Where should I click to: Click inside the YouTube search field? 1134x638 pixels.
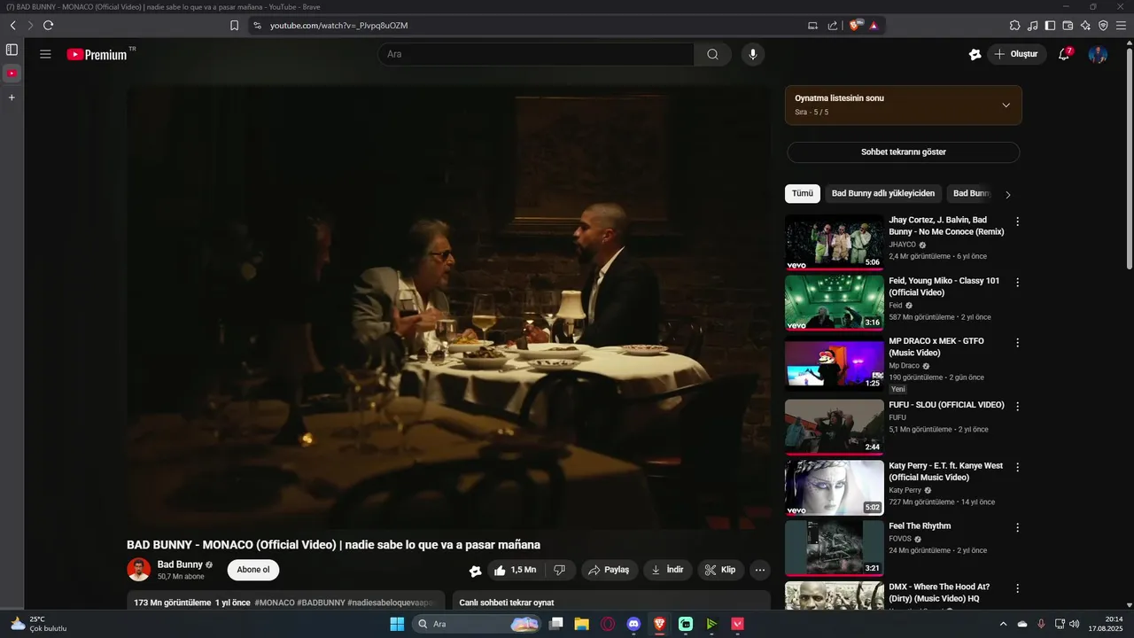pyautogui.click(x=536, y=54)
